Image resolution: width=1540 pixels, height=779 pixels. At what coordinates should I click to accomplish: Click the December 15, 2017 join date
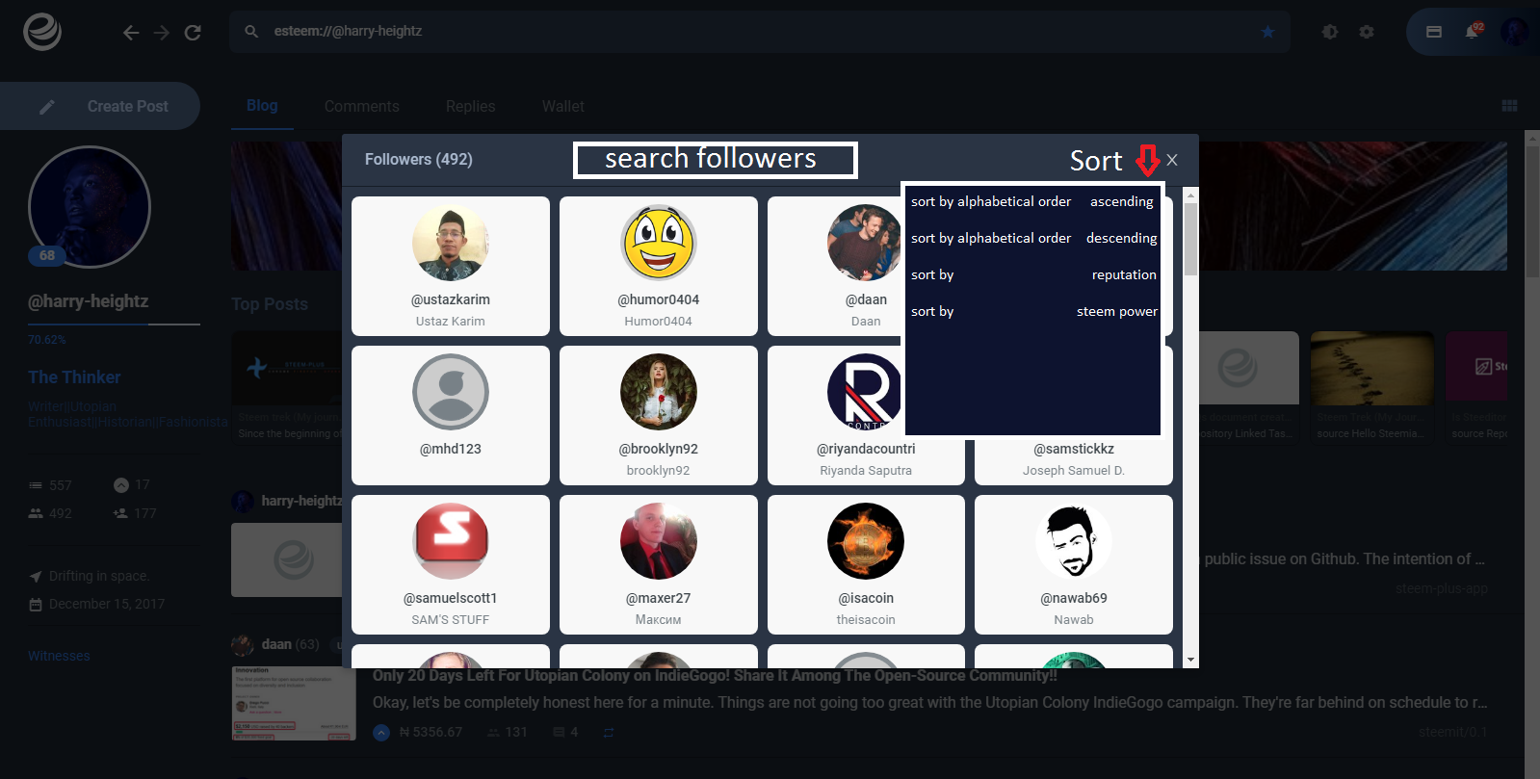tap(107, 604)
